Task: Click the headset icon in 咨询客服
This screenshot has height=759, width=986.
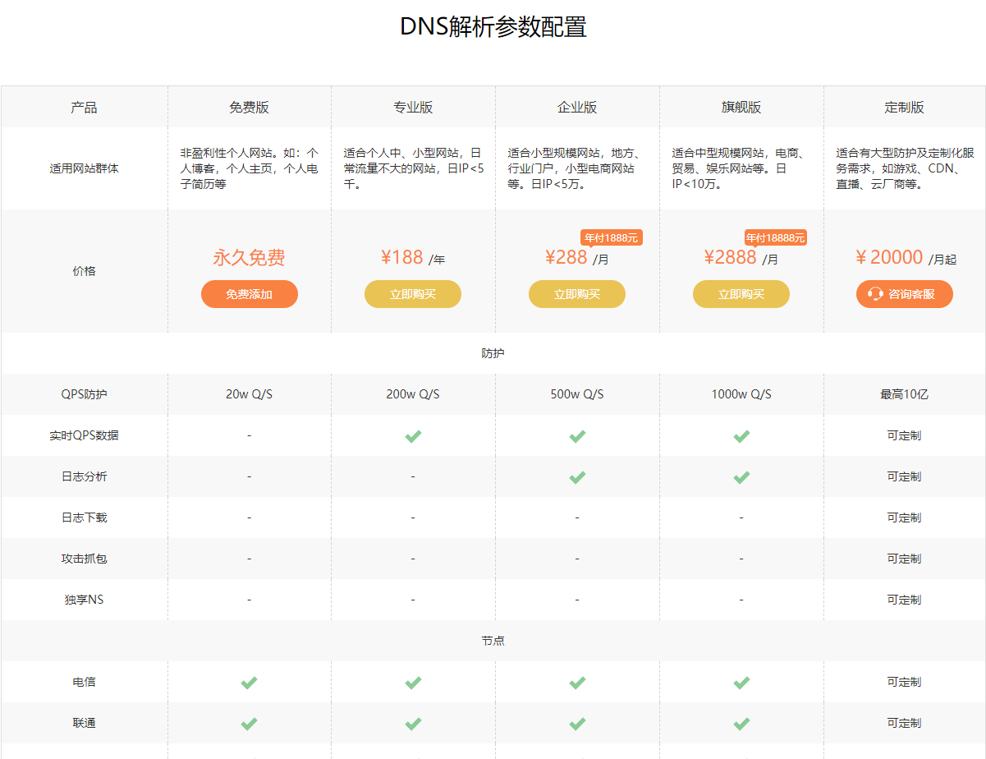Action: (875, 294)
